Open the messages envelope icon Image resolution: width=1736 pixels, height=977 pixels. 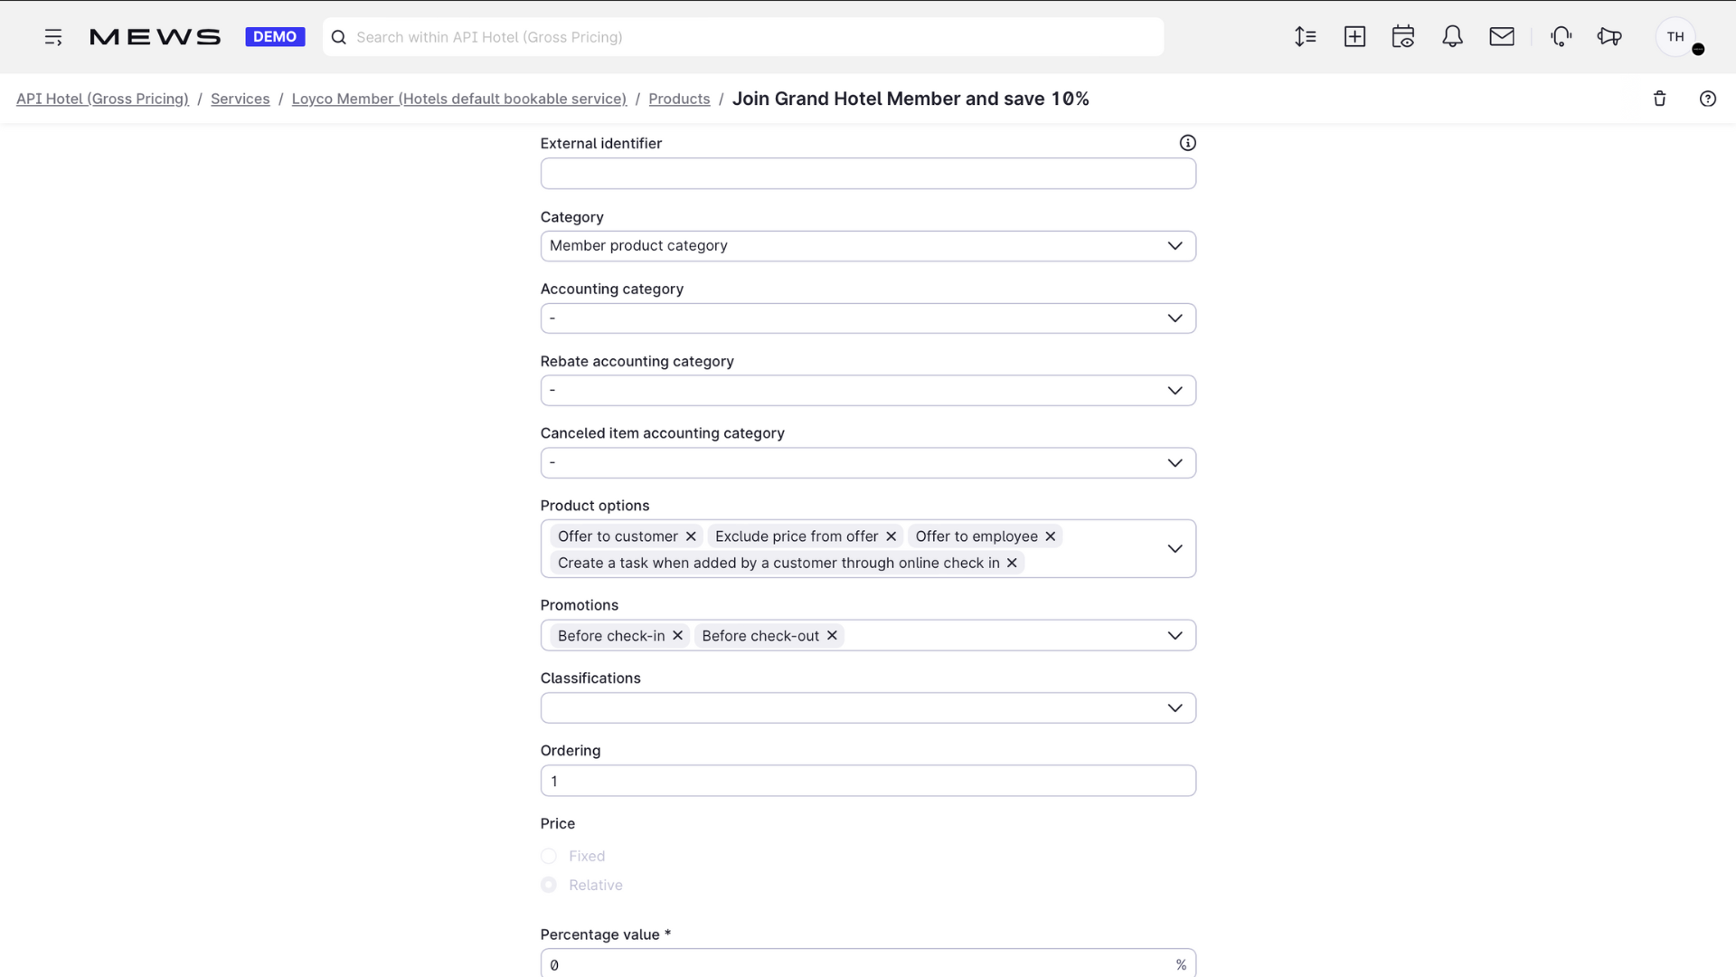[x=1502, y=37]
